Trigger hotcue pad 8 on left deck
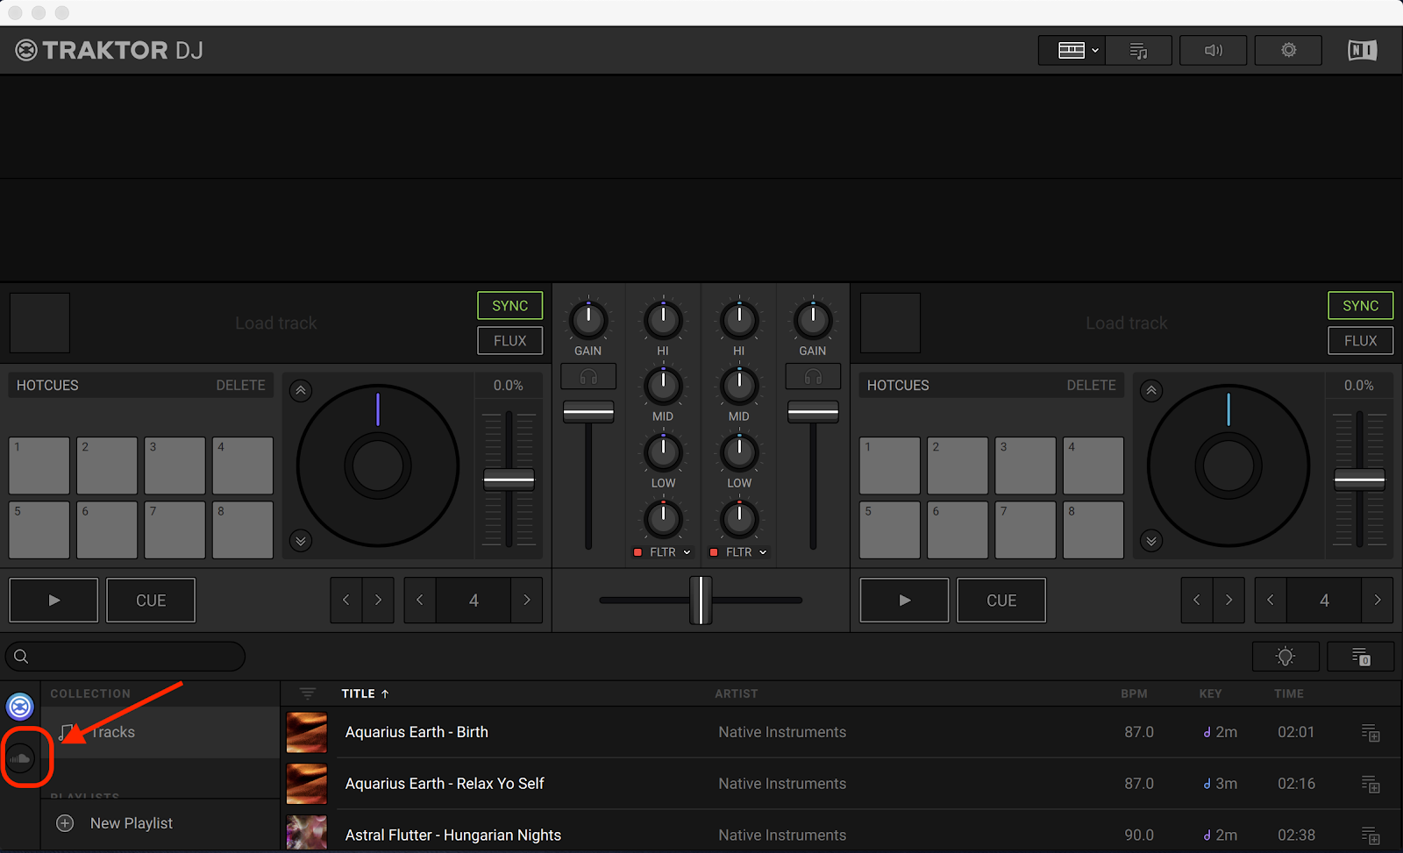The width and height of the screenshot is (1403, 853). tap(243, 530)
